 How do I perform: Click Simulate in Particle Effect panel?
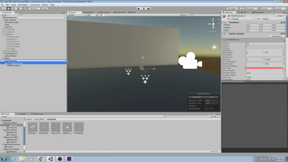pos(197,97)
